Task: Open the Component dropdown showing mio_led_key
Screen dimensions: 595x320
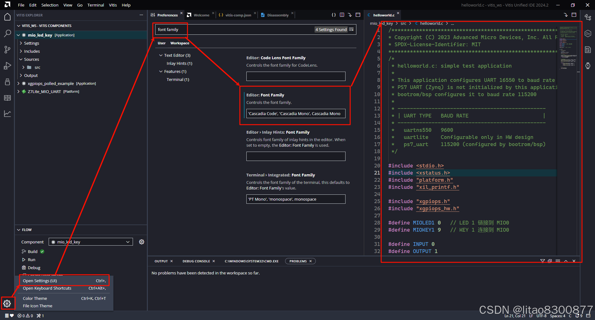Action: (x=91, y=242)
